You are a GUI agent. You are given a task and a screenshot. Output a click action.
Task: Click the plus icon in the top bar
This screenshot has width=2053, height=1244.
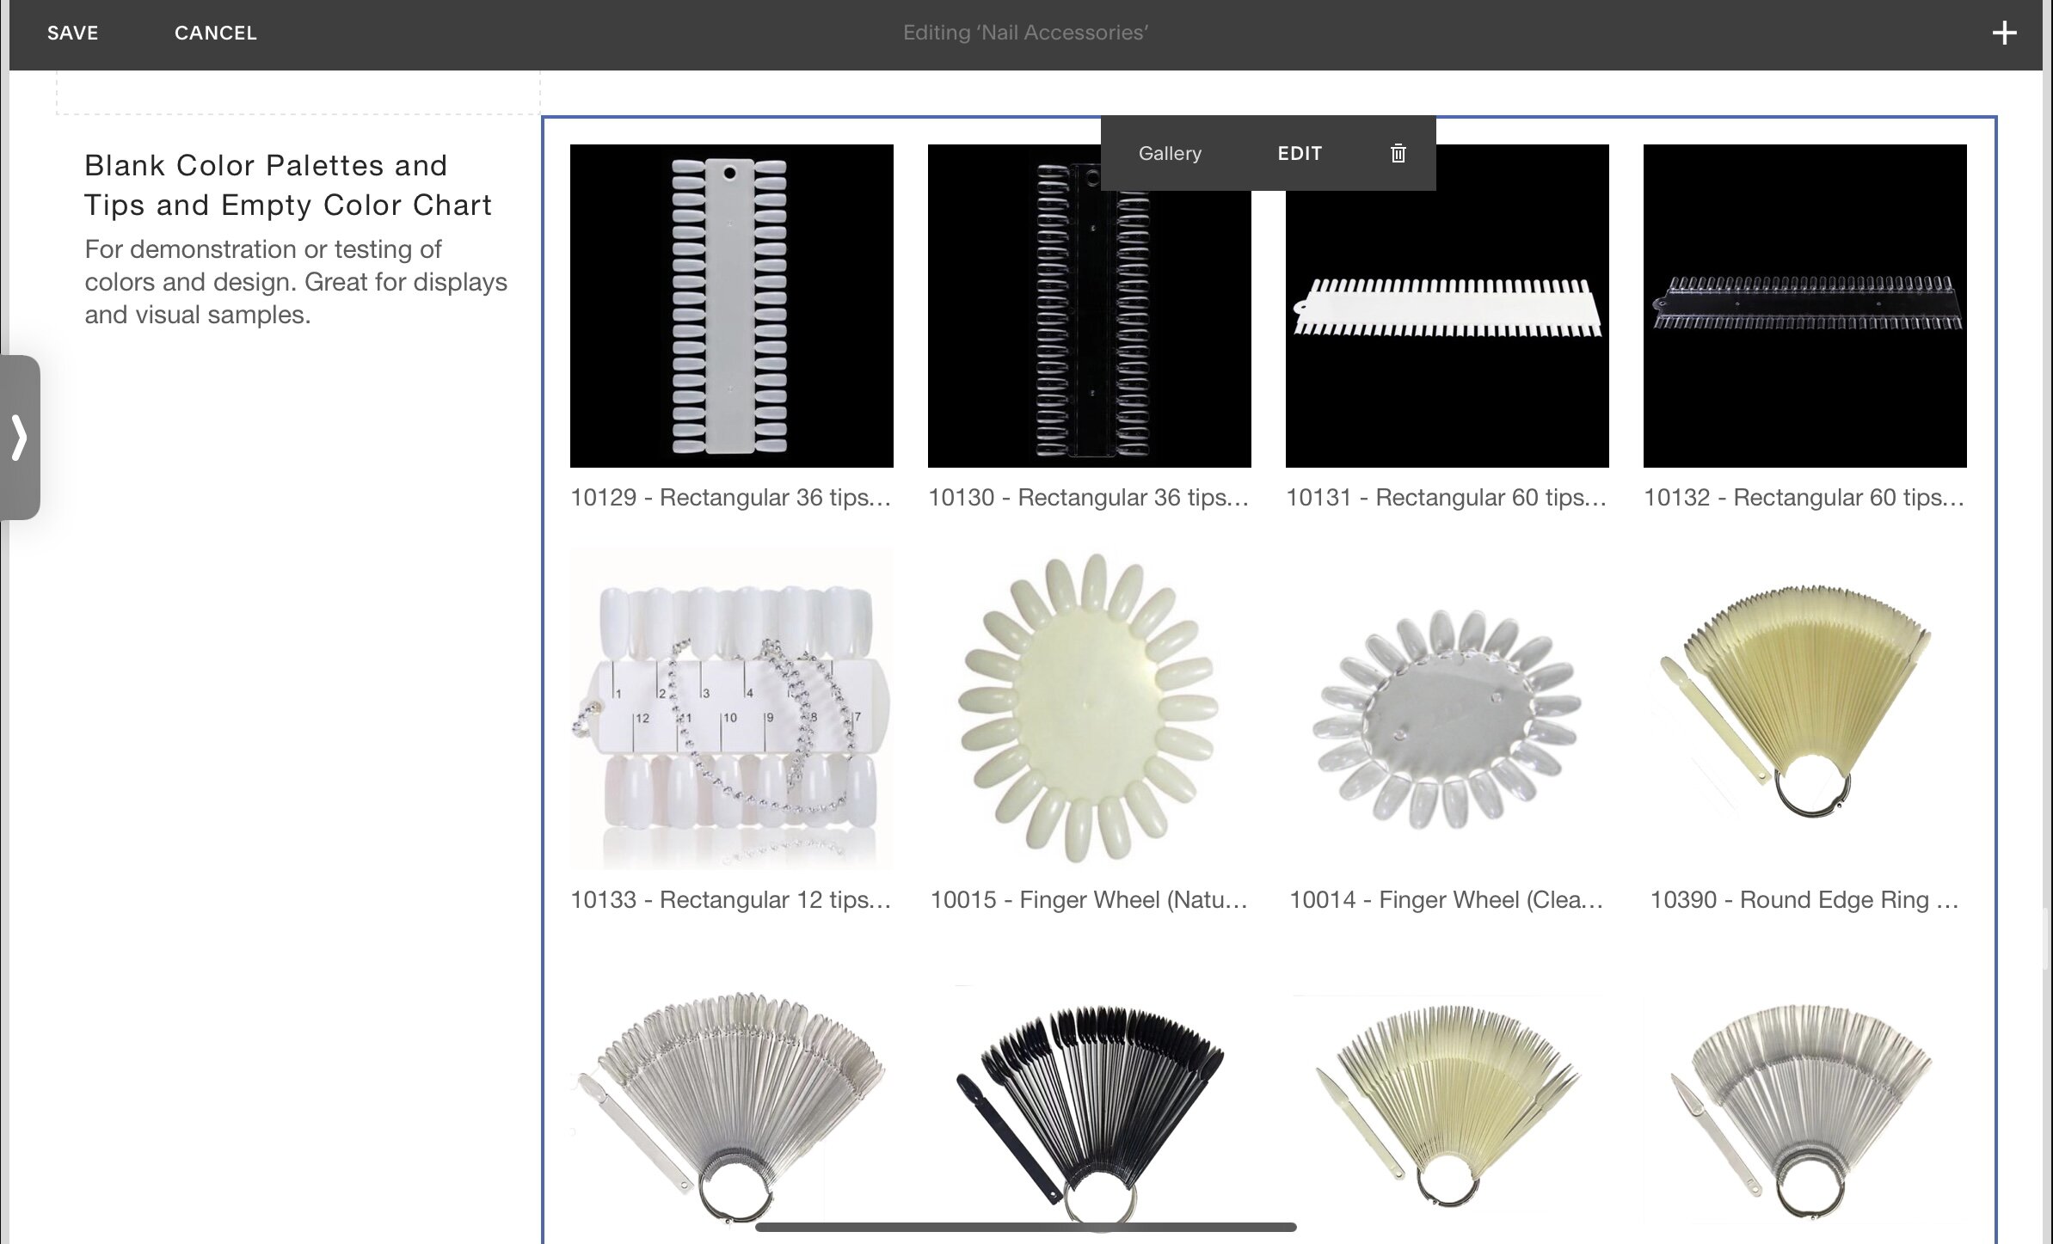[2004, 34]
